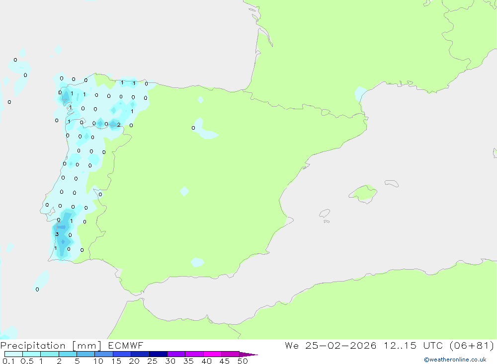Click the Ibiza island outline
The height and width of the screenshot is (364, 497).
coord(325,213)
